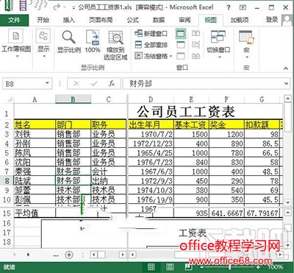The width and height of the screenshot is (294, 273).
Task: Switch to the 数据 Data tab
Action: [x=159, y=20]
